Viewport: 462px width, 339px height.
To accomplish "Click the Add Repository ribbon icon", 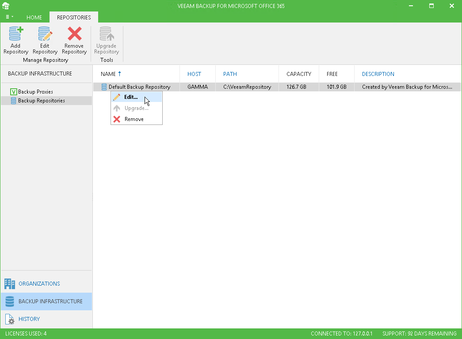I will tap(16, 34).
